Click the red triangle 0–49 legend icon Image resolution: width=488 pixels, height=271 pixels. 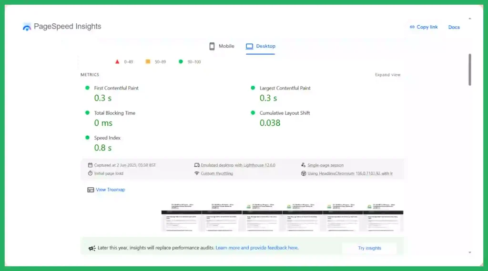point(117,61)
